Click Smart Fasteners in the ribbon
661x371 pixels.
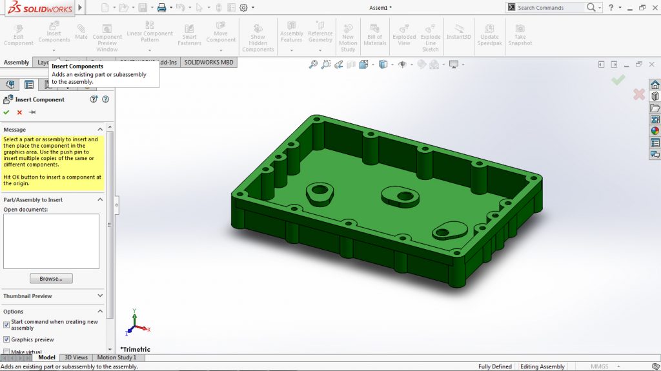tap(189, 35)
